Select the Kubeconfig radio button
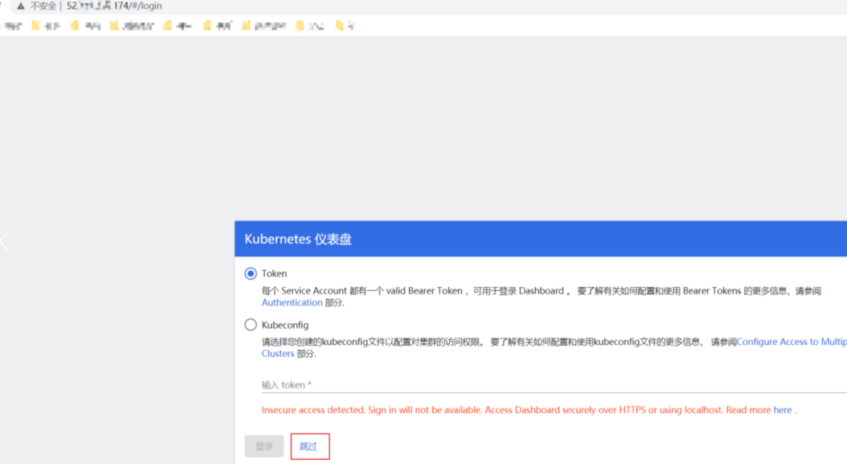The image size is (847, 464). point(250,324)
